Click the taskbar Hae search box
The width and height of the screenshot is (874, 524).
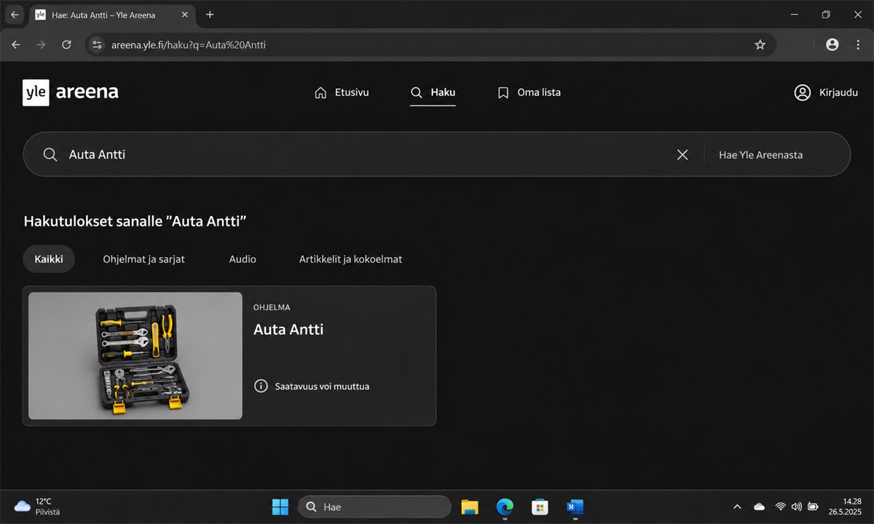[x=374, y=507]
